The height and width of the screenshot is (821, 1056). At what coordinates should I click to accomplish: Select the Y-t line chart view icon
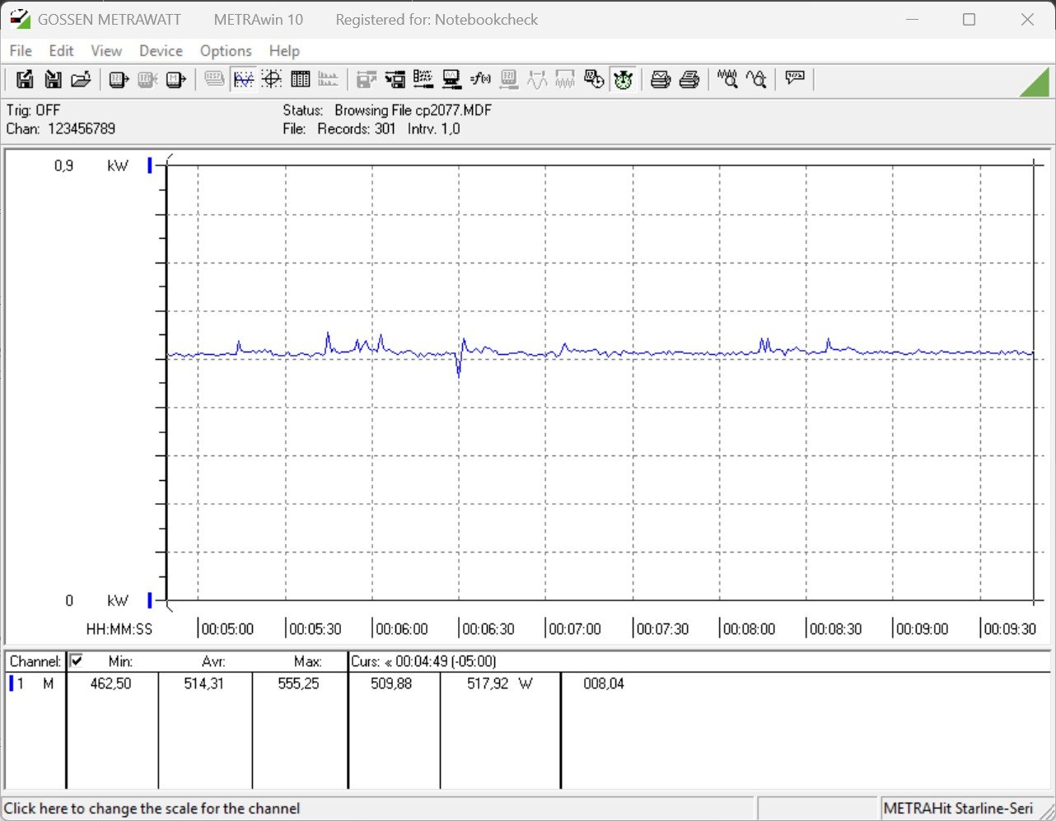coord(244,80)
